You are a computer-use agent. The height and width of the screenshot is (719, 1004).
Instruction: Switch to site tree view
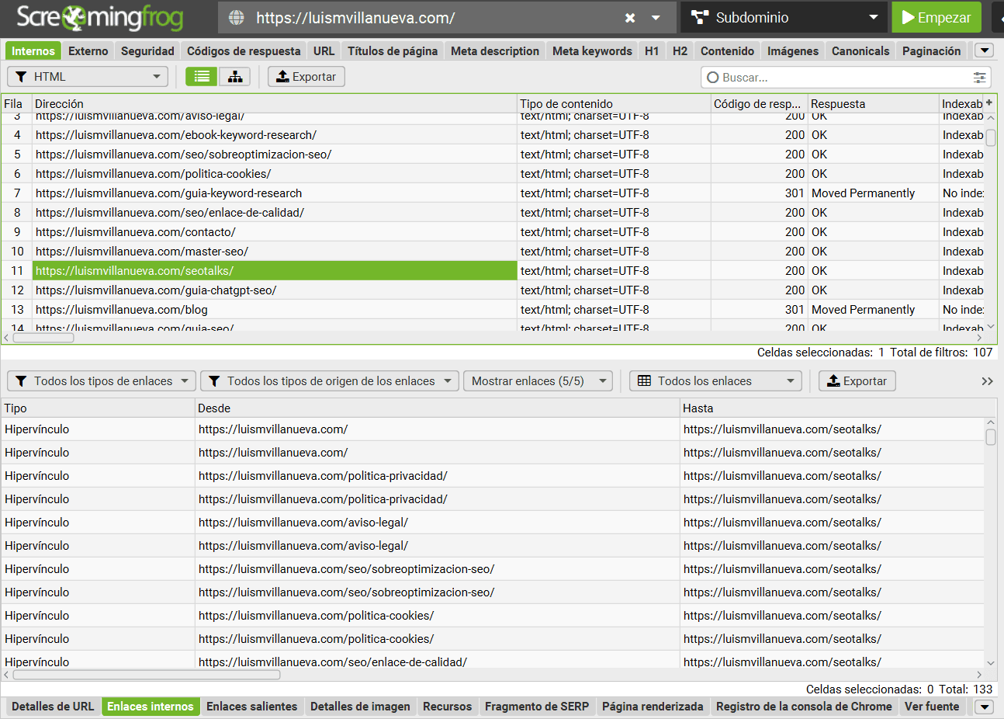coord(234,77)
